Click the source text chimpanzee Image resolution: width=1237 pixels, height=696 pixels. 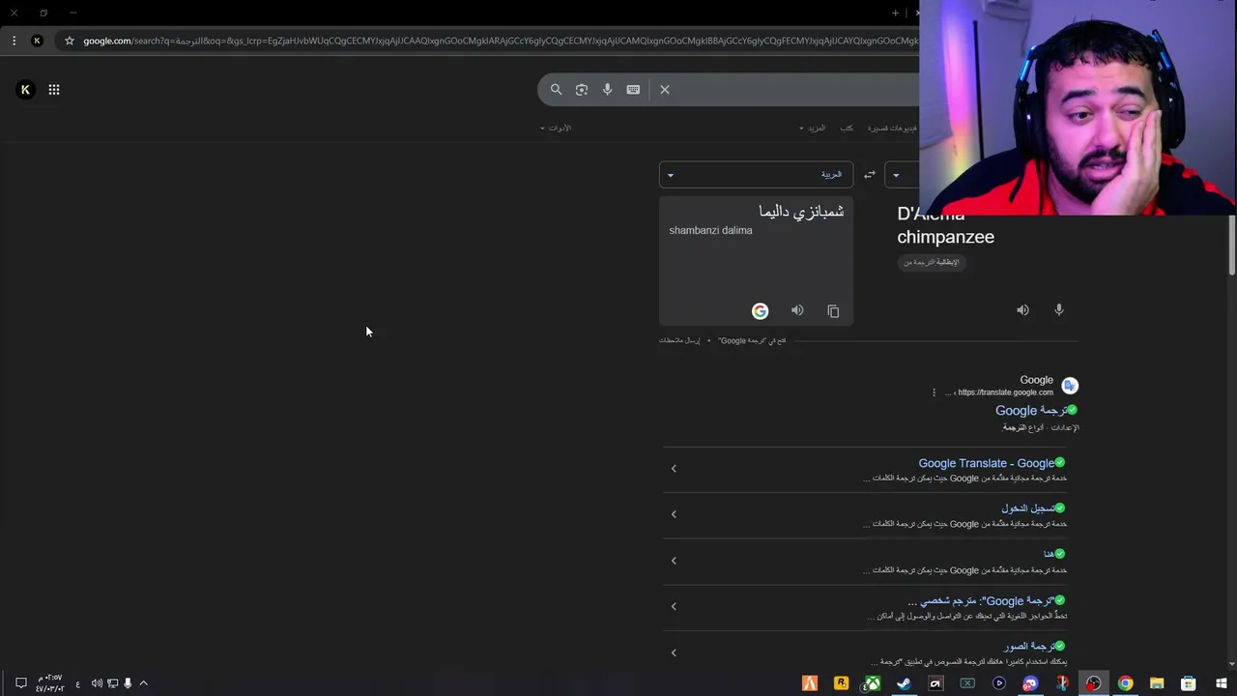click(x=945, y=237)
